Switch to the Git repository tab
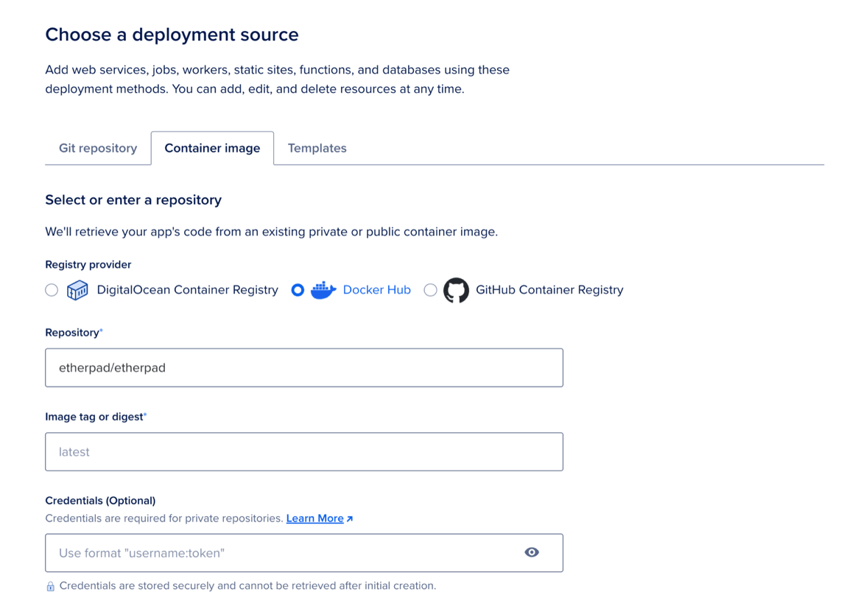The width and height of the screenshot is (847, 603). point(97,148)
